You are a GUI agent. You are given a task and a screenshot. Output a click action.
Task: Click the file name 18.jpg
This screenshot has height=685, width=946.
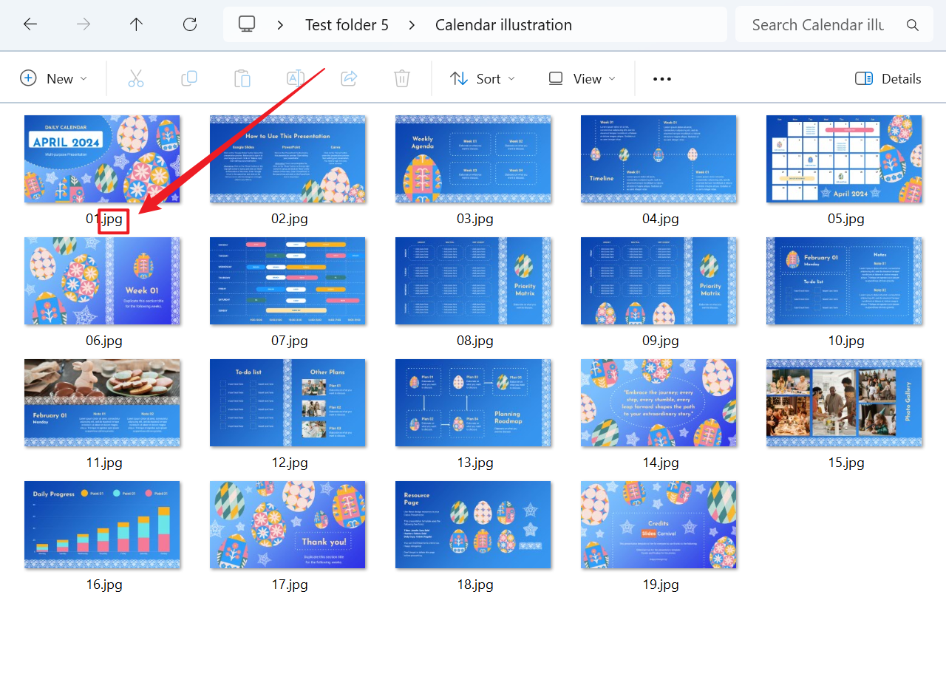click(x=474, y=585)
